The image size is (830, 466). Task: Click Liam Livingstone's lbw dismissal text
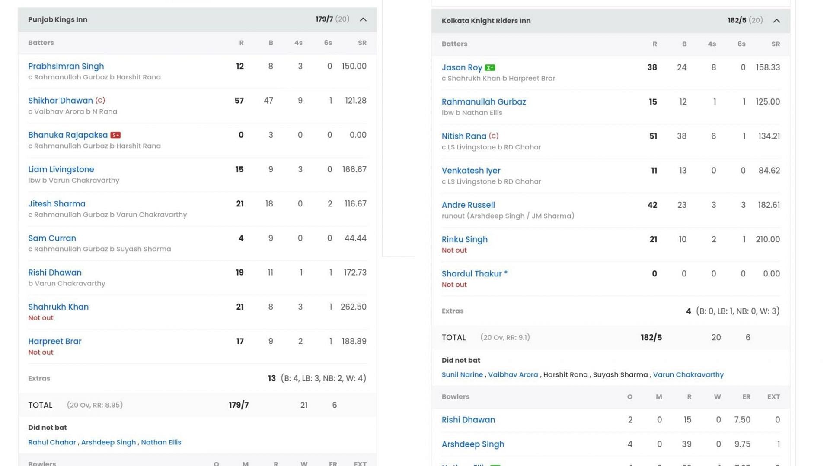73,181
